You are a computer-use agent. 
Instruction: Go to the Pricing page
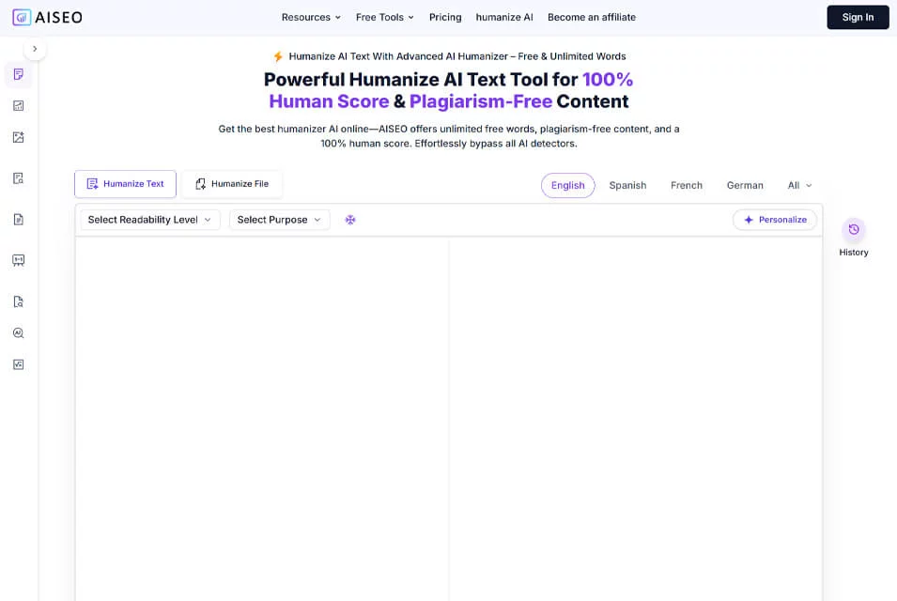coord(445,17)
